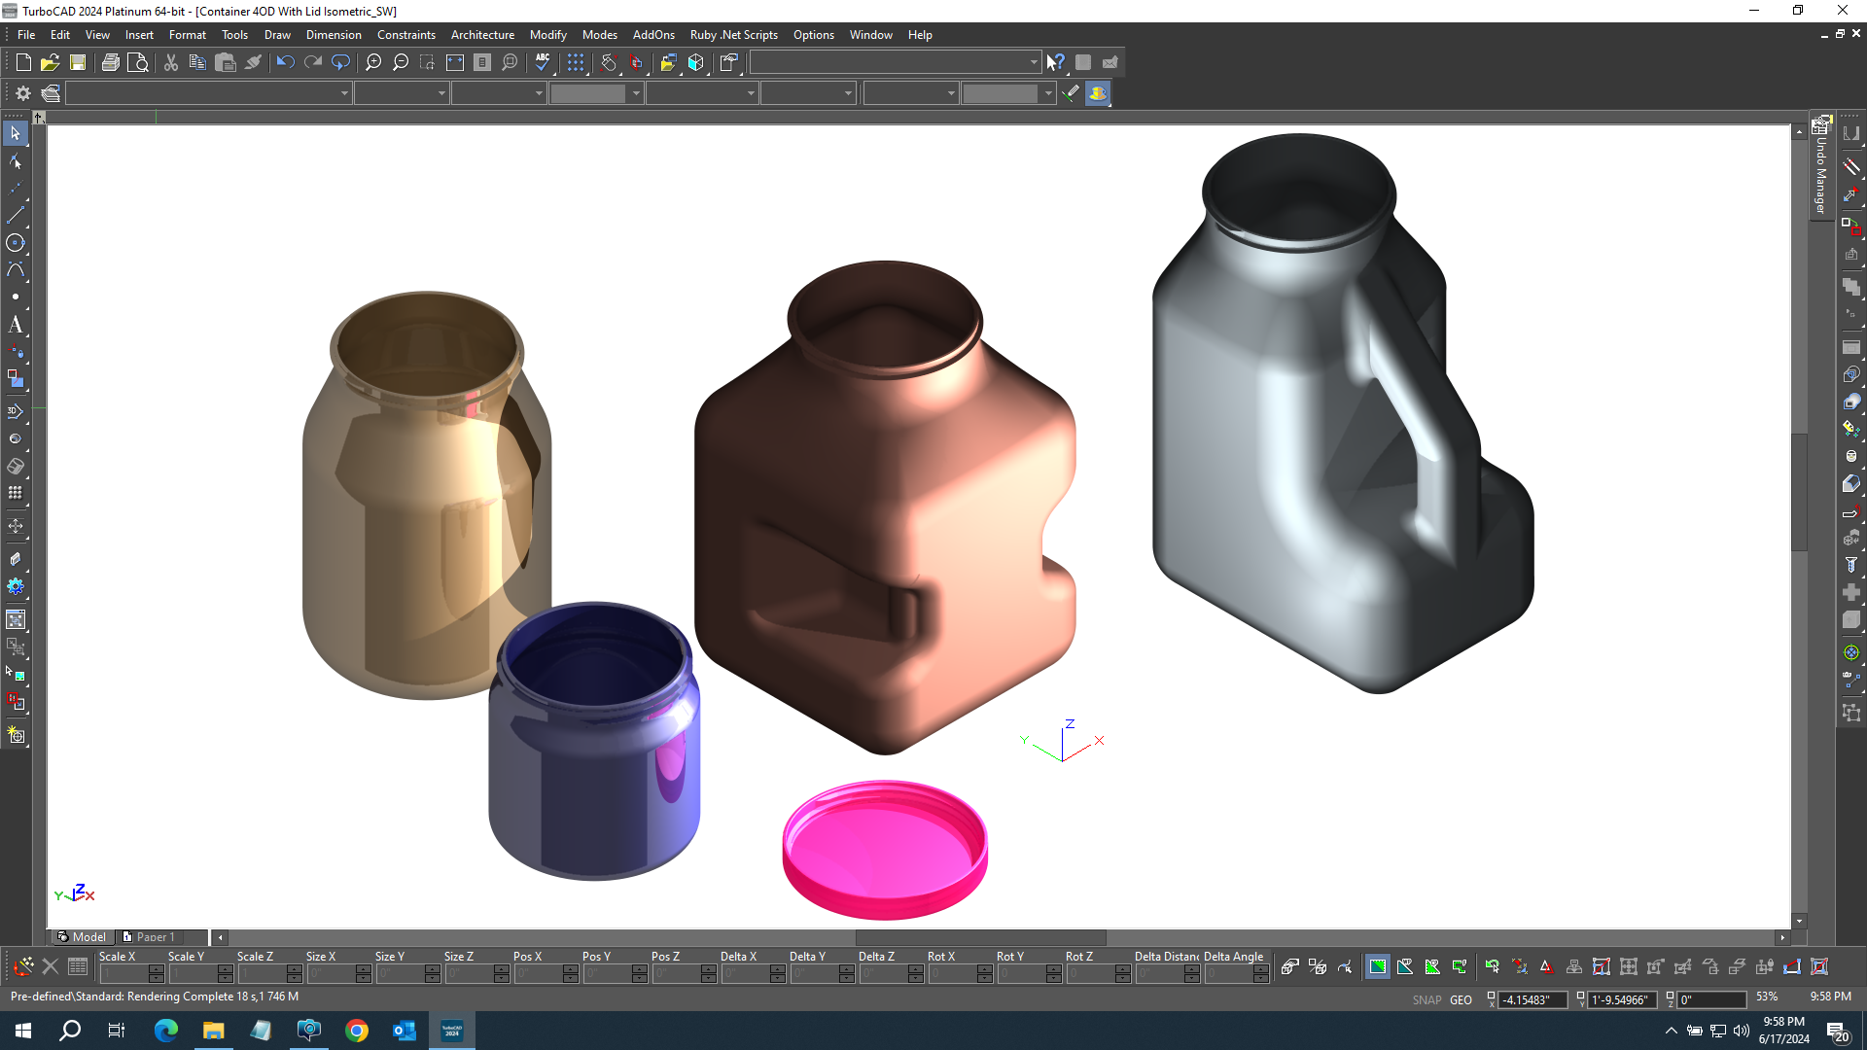Toggle the SNAP status bar control

click(1427, 999)
